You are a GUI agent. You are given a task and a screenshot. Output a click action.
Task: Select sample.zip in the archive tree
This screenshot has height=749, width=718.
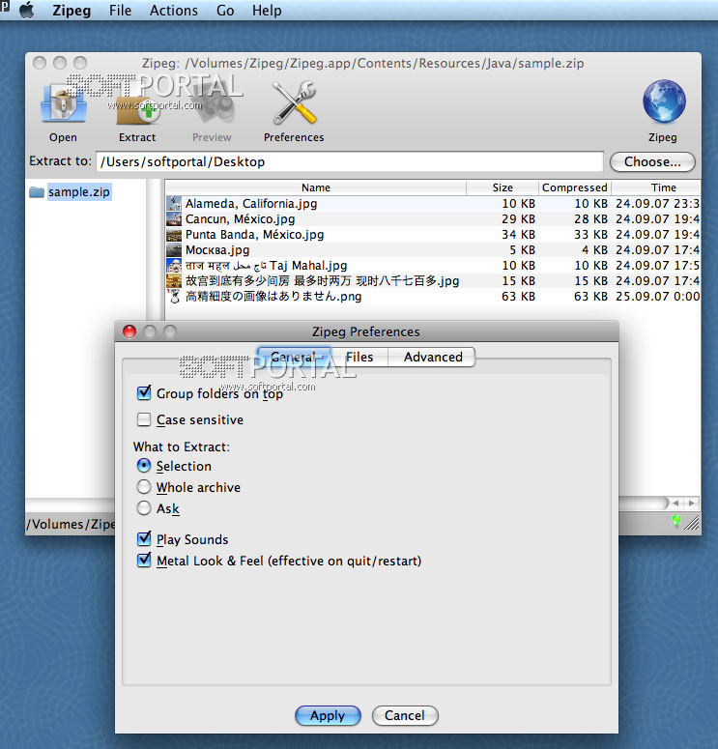click(x=79, y=192)
